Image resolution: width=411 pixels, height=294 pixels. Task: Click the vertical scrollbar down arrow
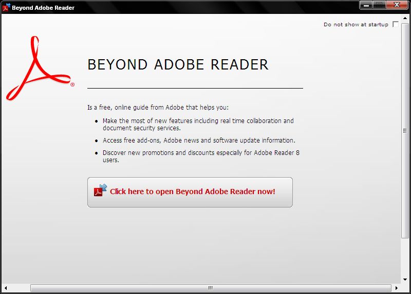coord(405,280)
